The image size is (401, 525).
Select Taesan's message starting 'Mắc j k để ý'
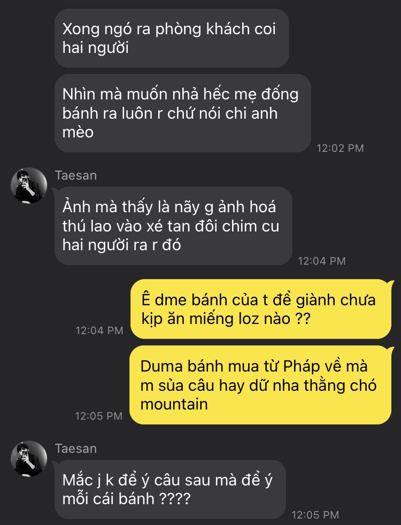tap(170, 490)
